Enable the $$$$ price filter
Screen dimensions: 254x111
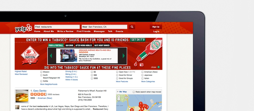92,78
